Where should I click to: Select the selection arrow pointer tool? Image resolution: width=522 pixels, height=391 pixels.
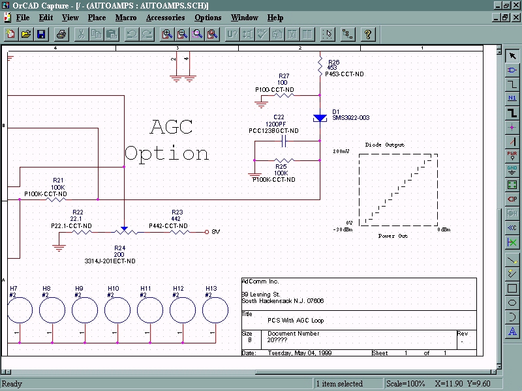pos(512,55)
